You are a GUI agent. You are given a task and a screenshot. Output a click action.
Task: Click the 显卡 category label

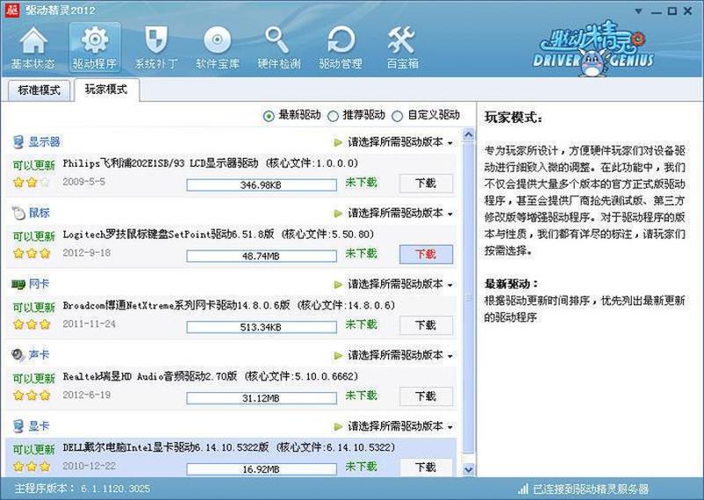click(39, 426)
